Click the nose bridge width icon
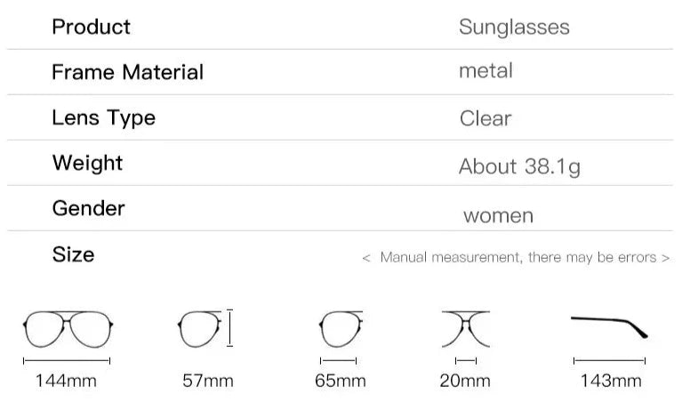The image size is (690, 418). click(466, 329)
